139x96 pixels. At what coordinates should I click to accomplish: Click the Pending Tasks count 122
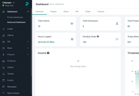click(84, 42)
